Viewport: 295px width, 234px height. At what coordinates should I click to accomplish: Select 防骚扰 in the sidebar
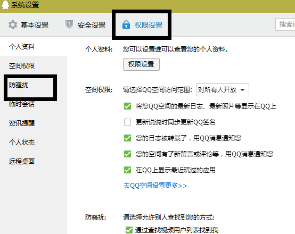tap(19, 85)
